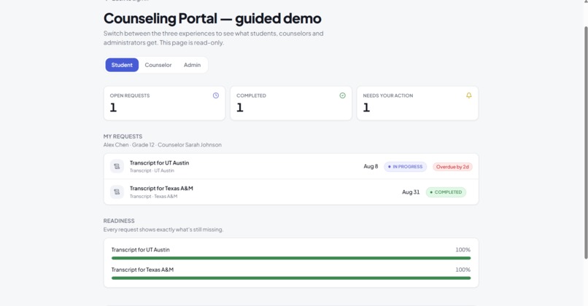Viewport: 588px width, 306px height.
Task: Click 'Every request shows exactly what's still missing'
Action: pos(163,229)
